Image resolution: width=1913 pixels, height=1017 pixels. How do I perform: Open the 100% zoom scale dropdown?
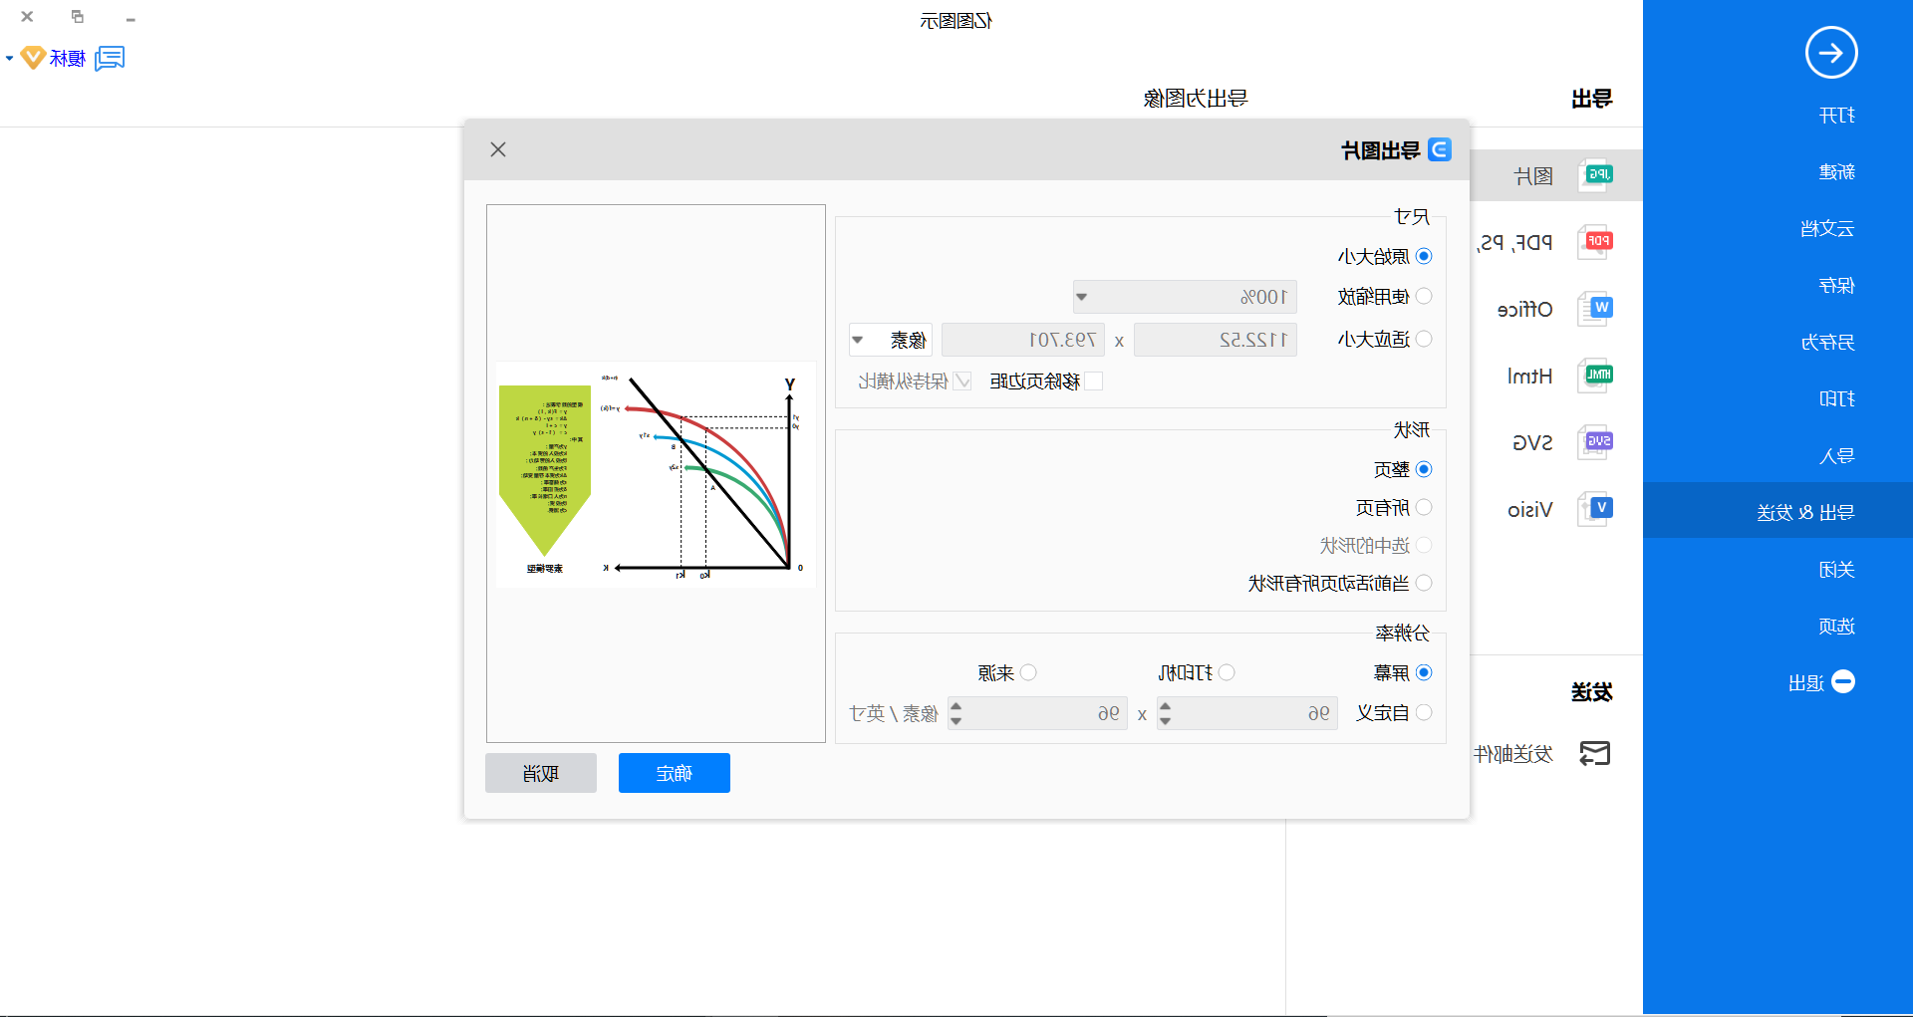pos(1185,297)
